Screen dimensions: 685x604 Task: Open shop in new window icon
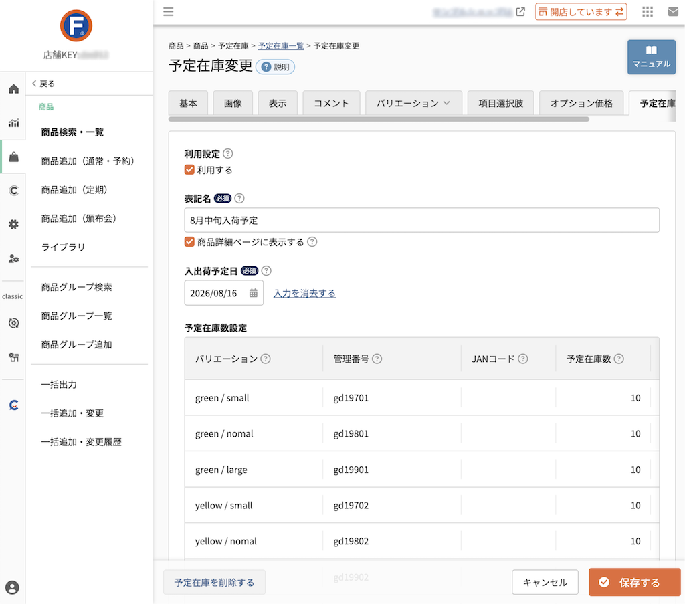click(x=520, y=12)
